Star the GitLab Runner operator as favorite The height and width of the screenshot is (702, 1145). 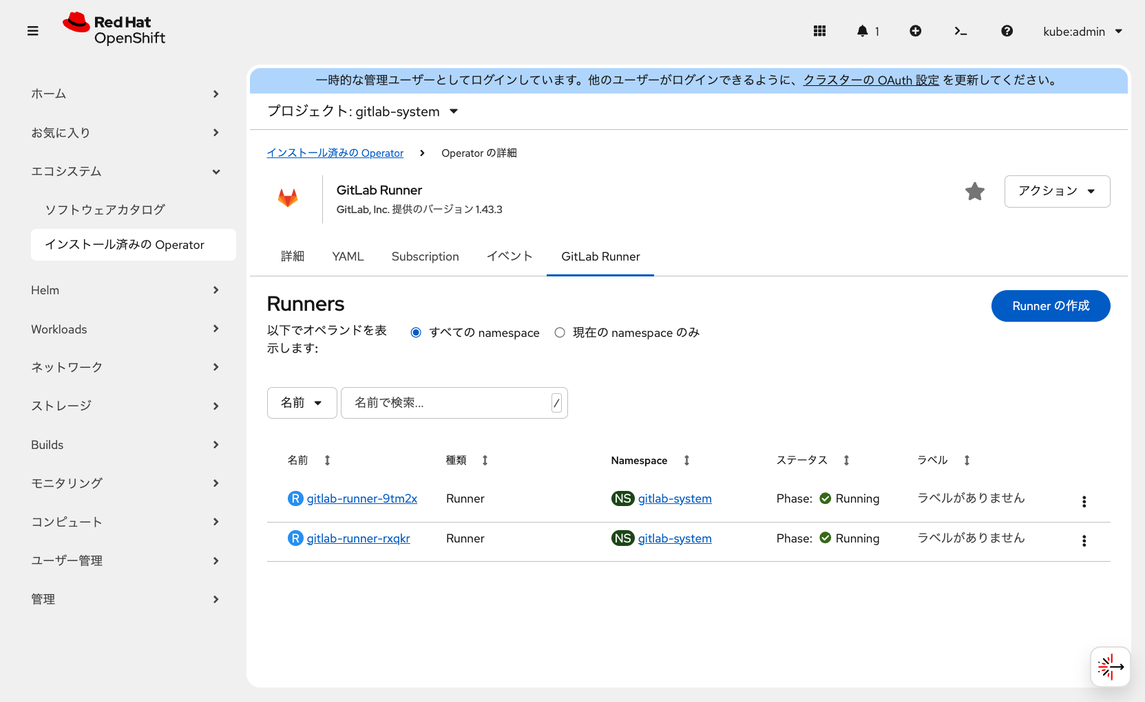975,191
